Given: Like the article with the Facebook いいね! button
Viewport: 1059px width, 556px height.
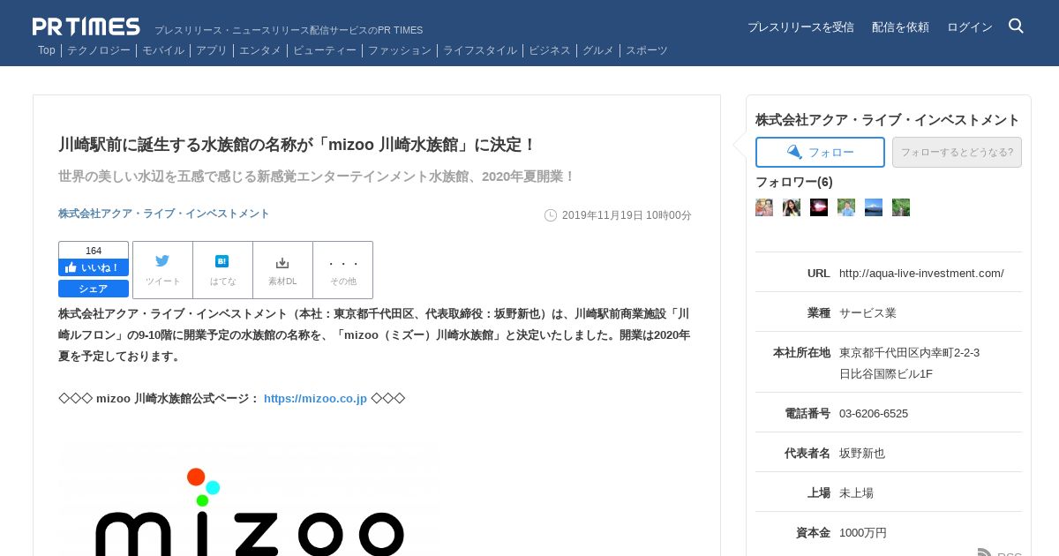Looking at the screenshot, I should pos(94,267).
